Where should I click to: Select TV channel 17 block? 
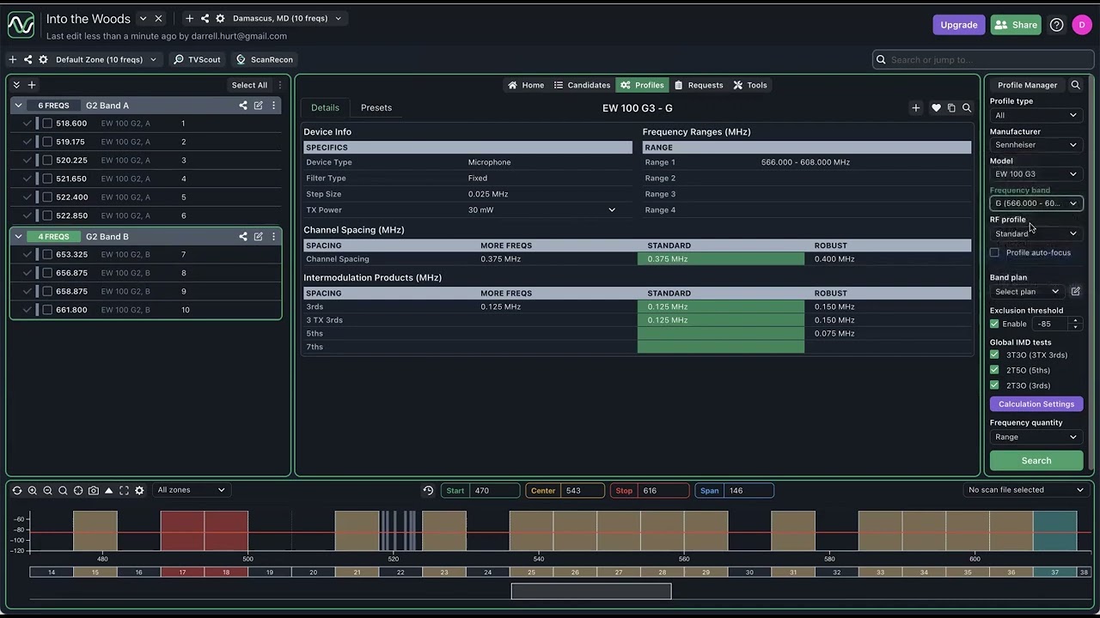click(182, 573)
